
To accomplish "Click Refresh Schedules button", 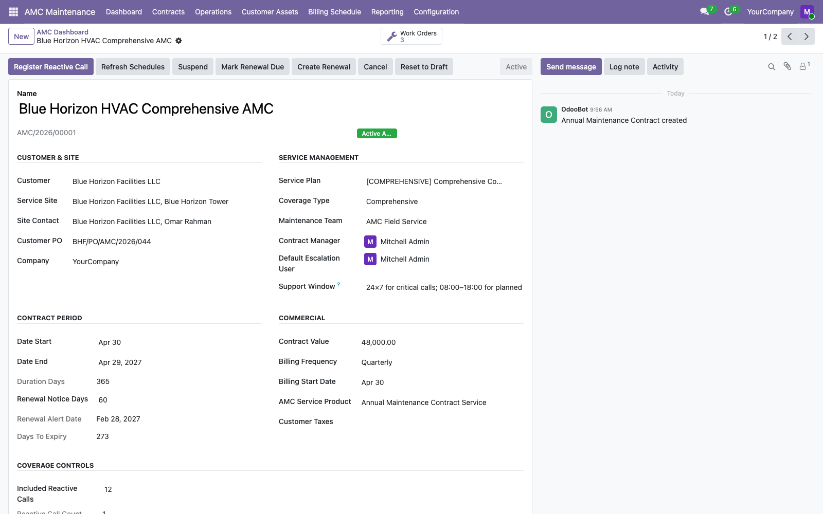I will point(133,67).
